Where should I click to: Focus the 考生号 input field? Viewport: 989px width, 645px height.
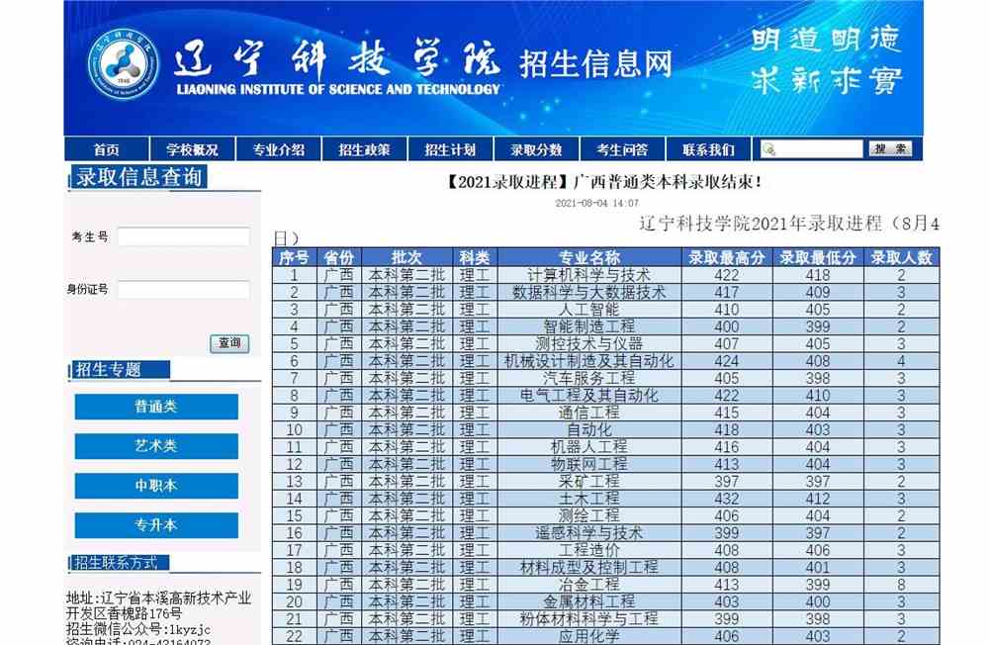tap(184, 236)
